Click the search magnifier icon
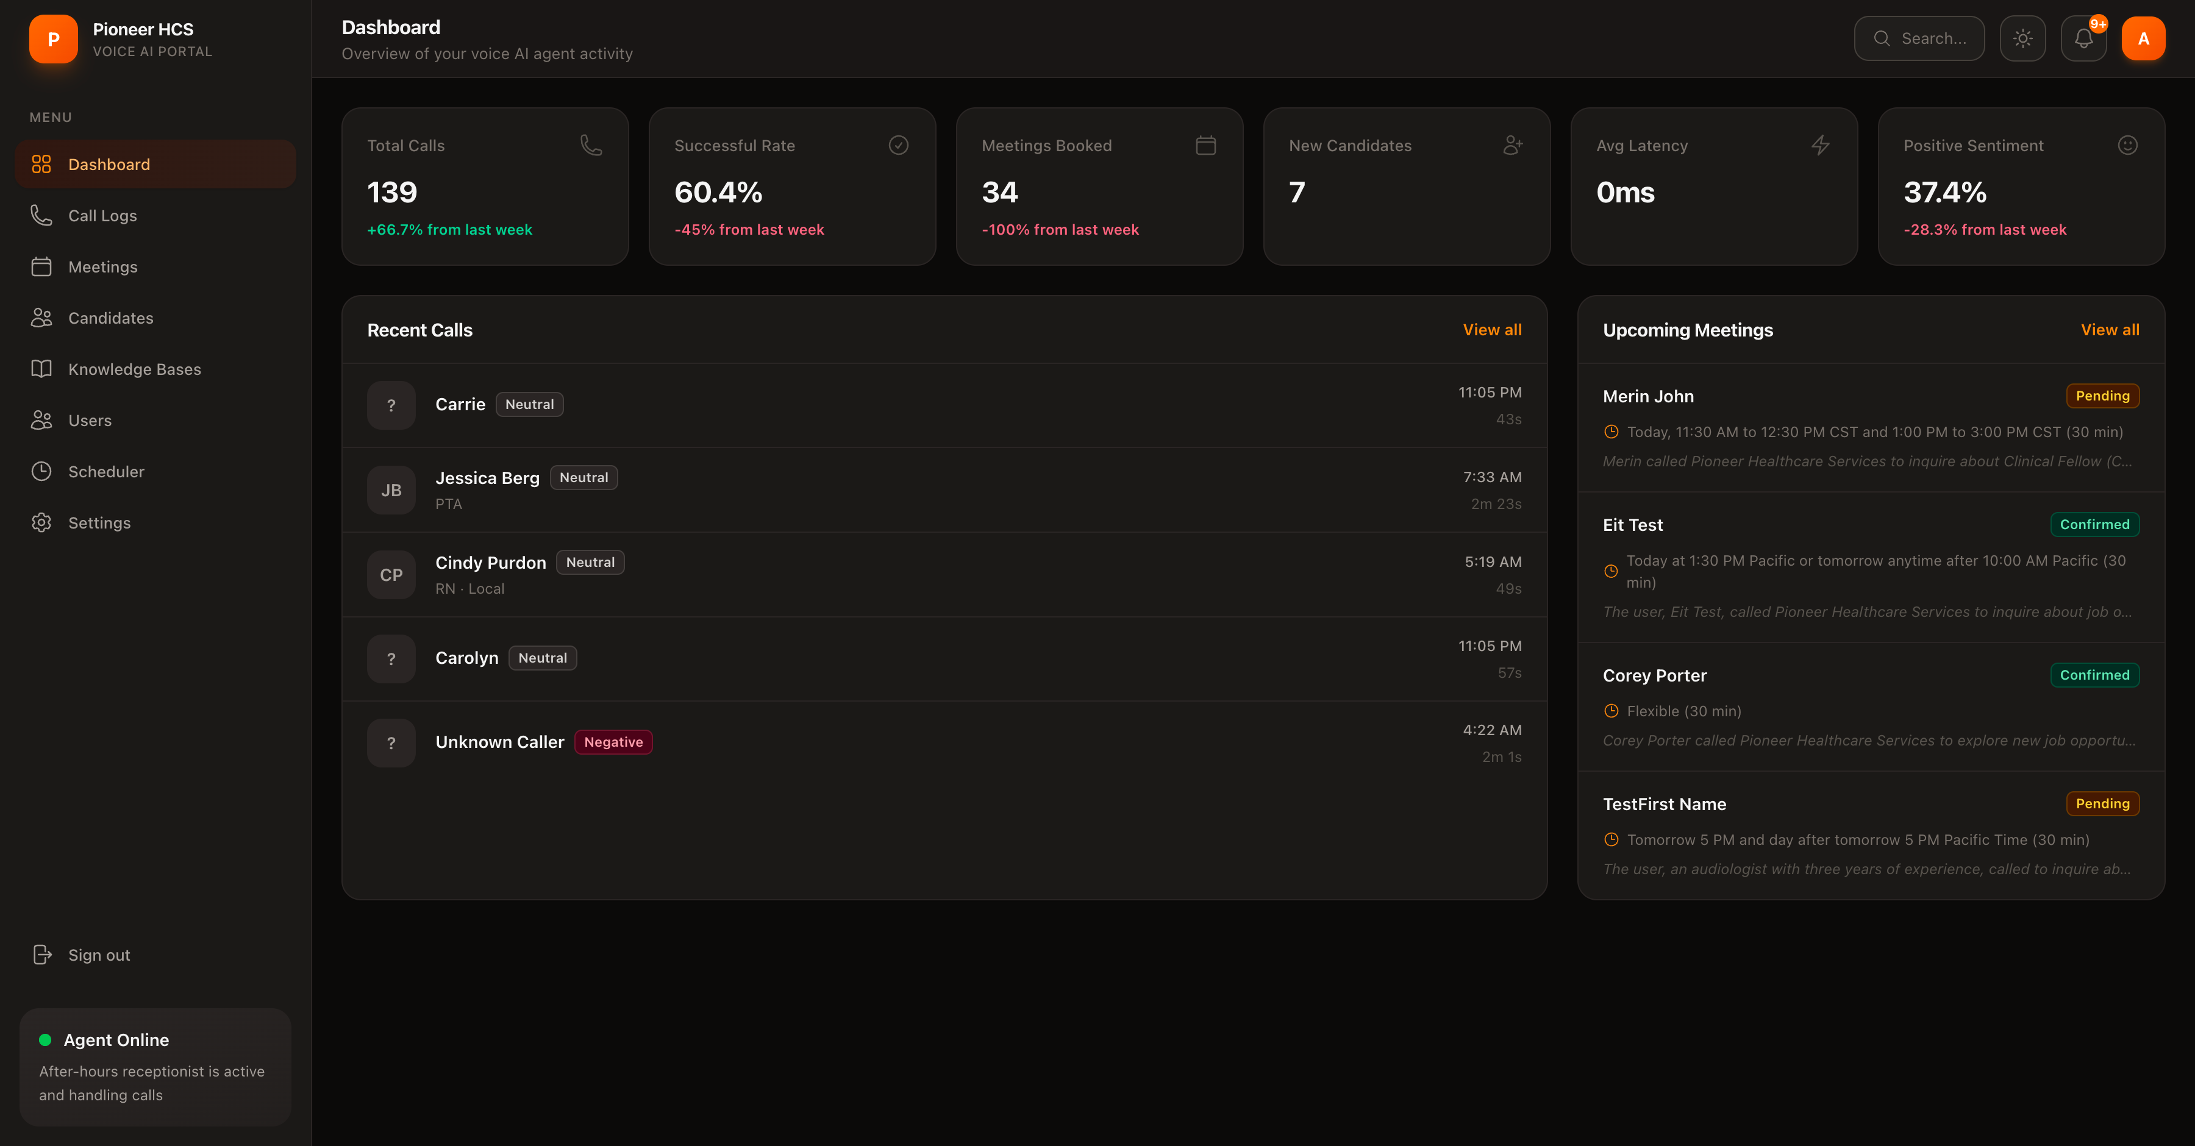This screenshot has height=1146, width=2195. click(x=1883, y=38)
